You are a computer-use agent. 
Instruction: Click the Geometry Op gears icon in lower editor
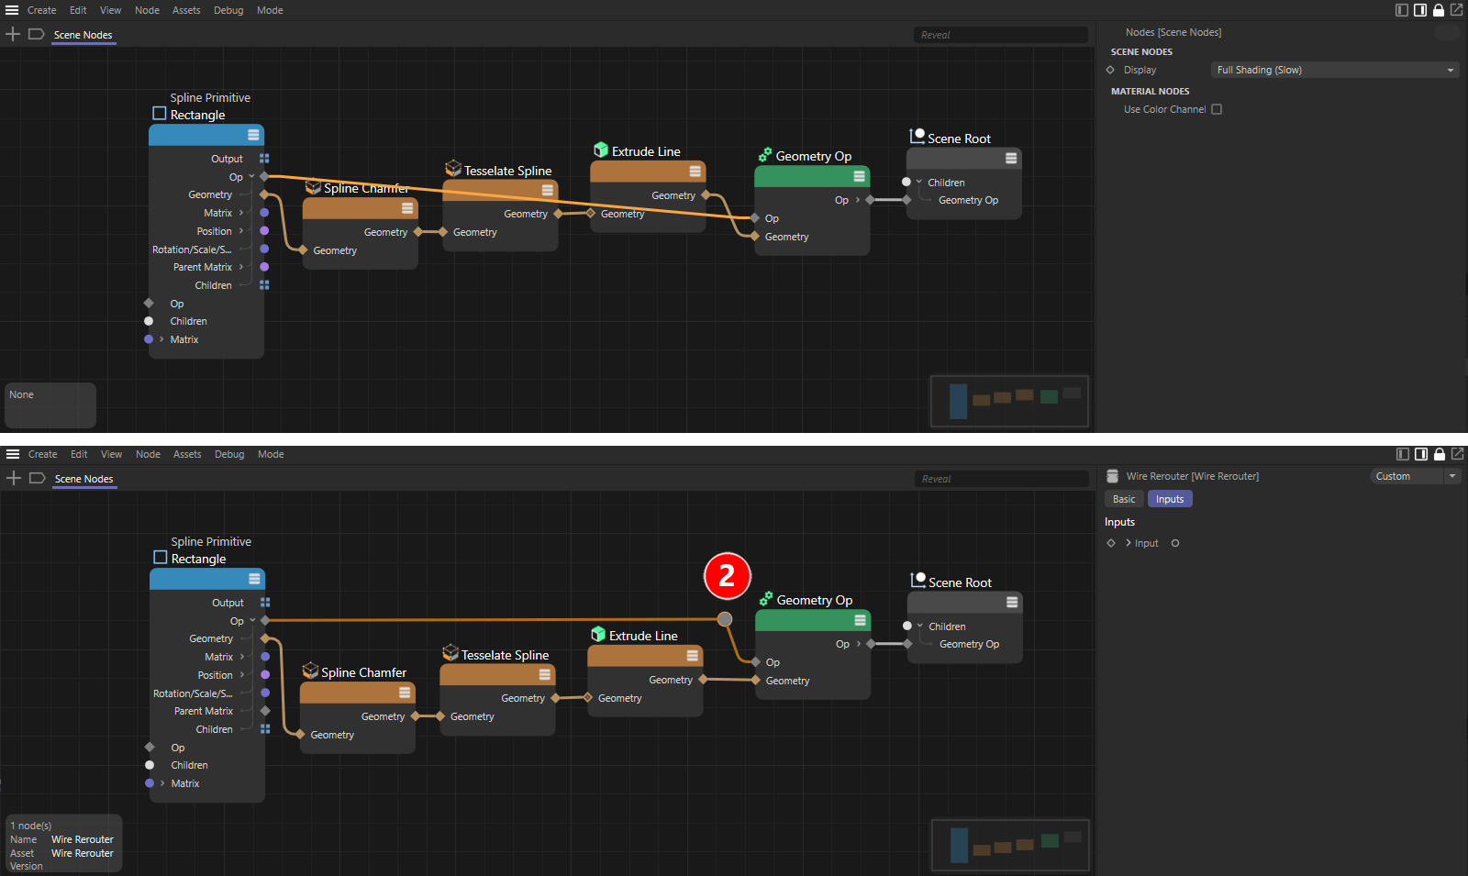[765, 599]
